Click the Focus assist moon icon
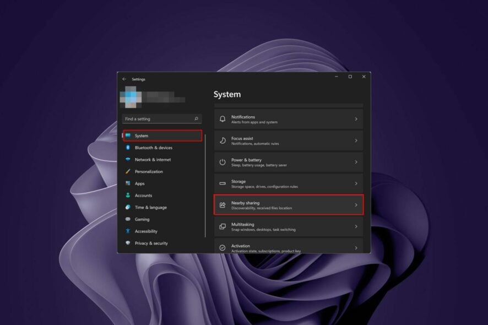 click(223, 140)
